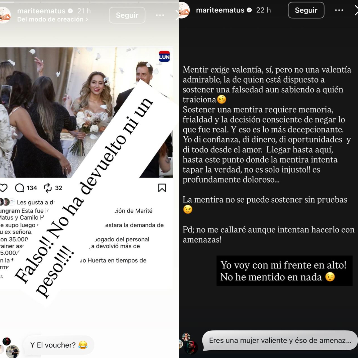Open left story mariteematus profile avatar
358x358 pixels.
pyautogui.click(x=5, y=15)
